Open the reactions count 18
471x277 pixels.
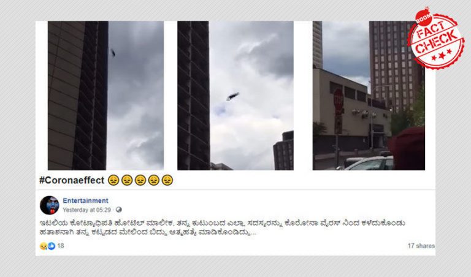pyautogui.click(x=61, y=246)
